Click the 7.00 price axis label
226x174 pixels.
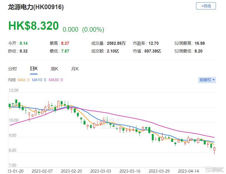tap(13, 165)
